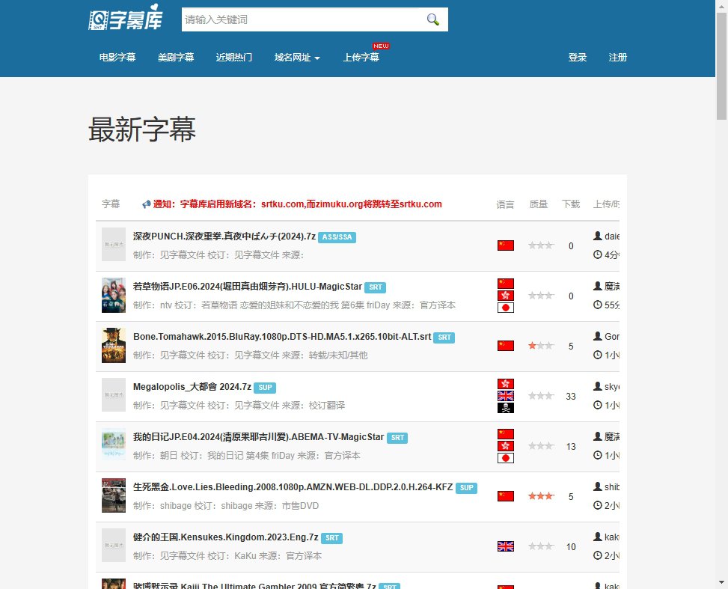Image resolution: width=728 pixels, height=589 pixels.
Task: Open the Megalopolis_大都會 2024.7z subtitle link
Action: (x=192, y=387)
